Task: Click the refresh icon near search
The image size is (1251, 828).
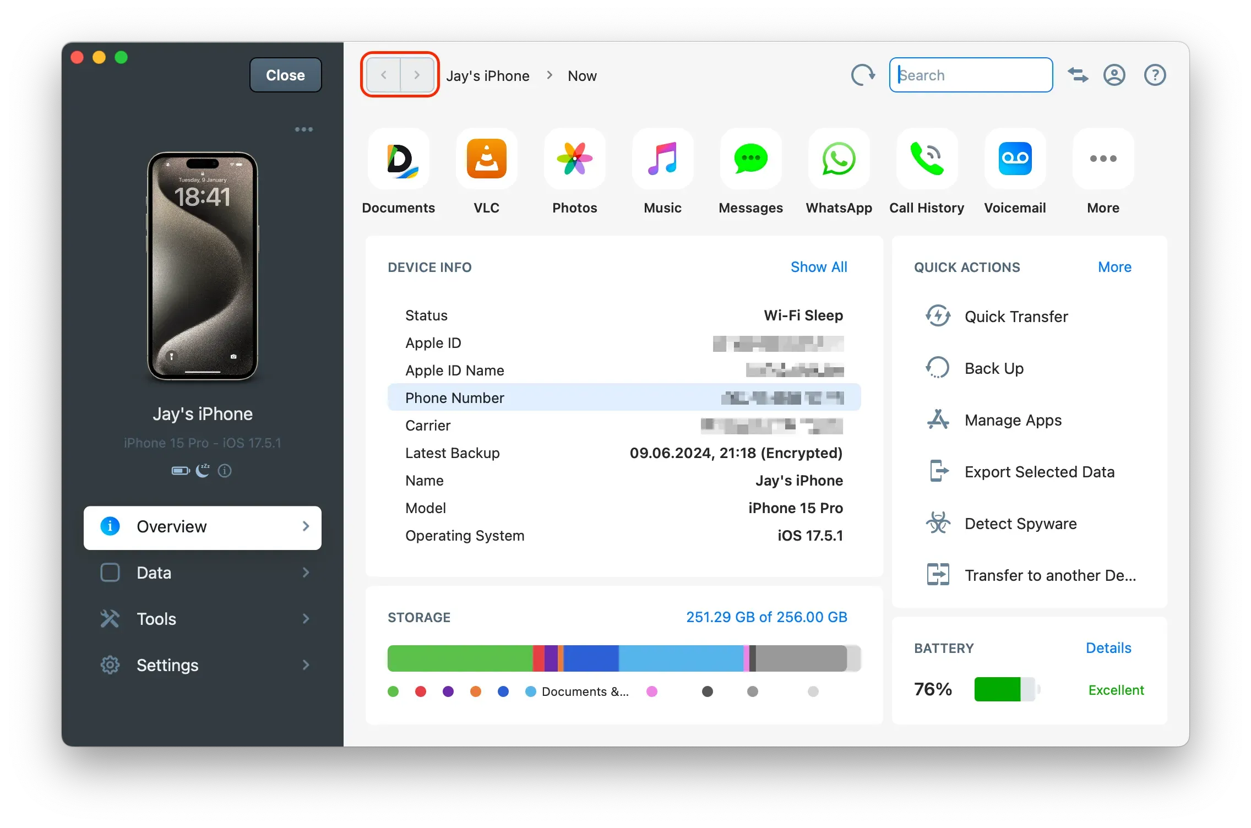Action: coord(863,75)
